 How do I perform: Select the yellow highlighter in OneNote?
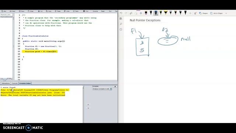pos(166,13)
